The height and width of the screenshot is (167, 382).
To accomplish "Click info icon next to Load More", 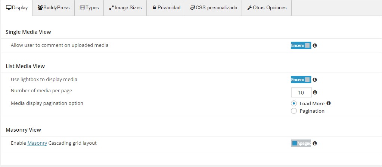I will click(x=329, y=103).
